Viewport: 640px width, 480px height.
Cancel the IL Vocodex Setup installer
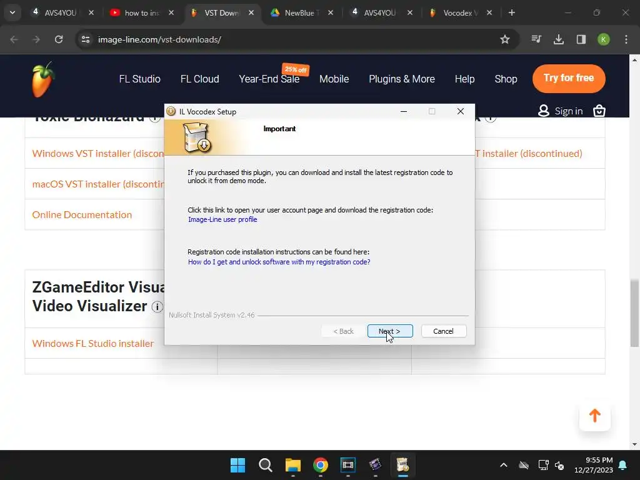coord(443,331)
